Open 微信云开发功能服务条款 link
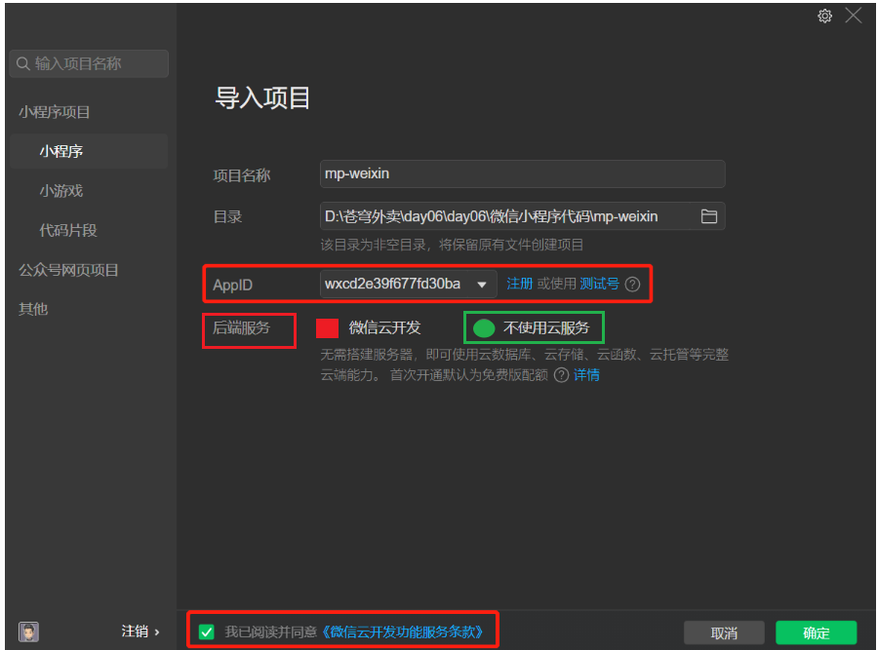The height and width of the screenshot is (650, 878). click(x=402, y=632)
